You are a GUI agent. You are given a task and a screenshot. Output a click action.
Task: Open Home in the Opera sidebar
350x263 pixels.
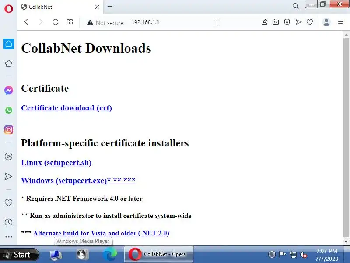(9, 43)
